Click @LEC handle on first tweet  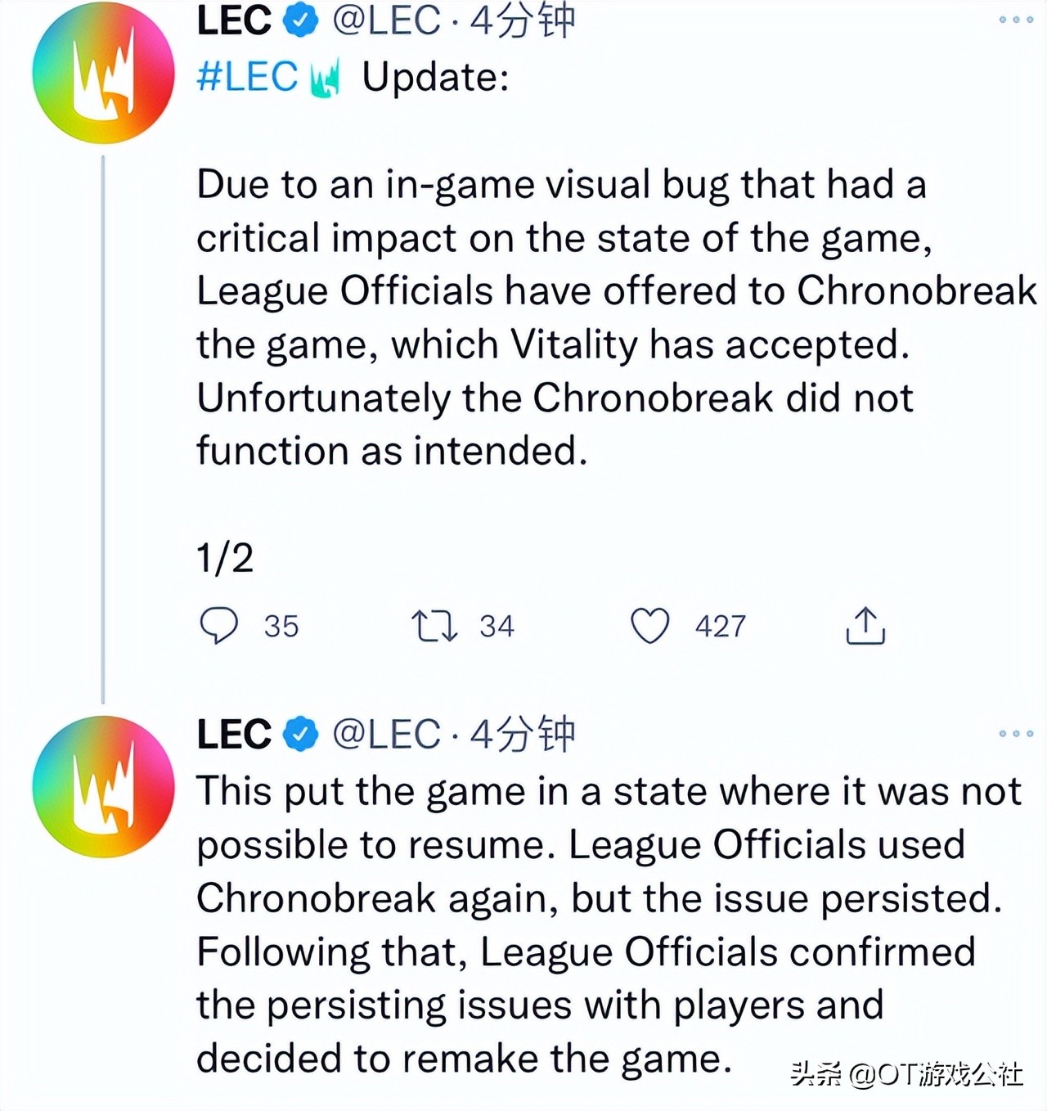click(386, 20)
